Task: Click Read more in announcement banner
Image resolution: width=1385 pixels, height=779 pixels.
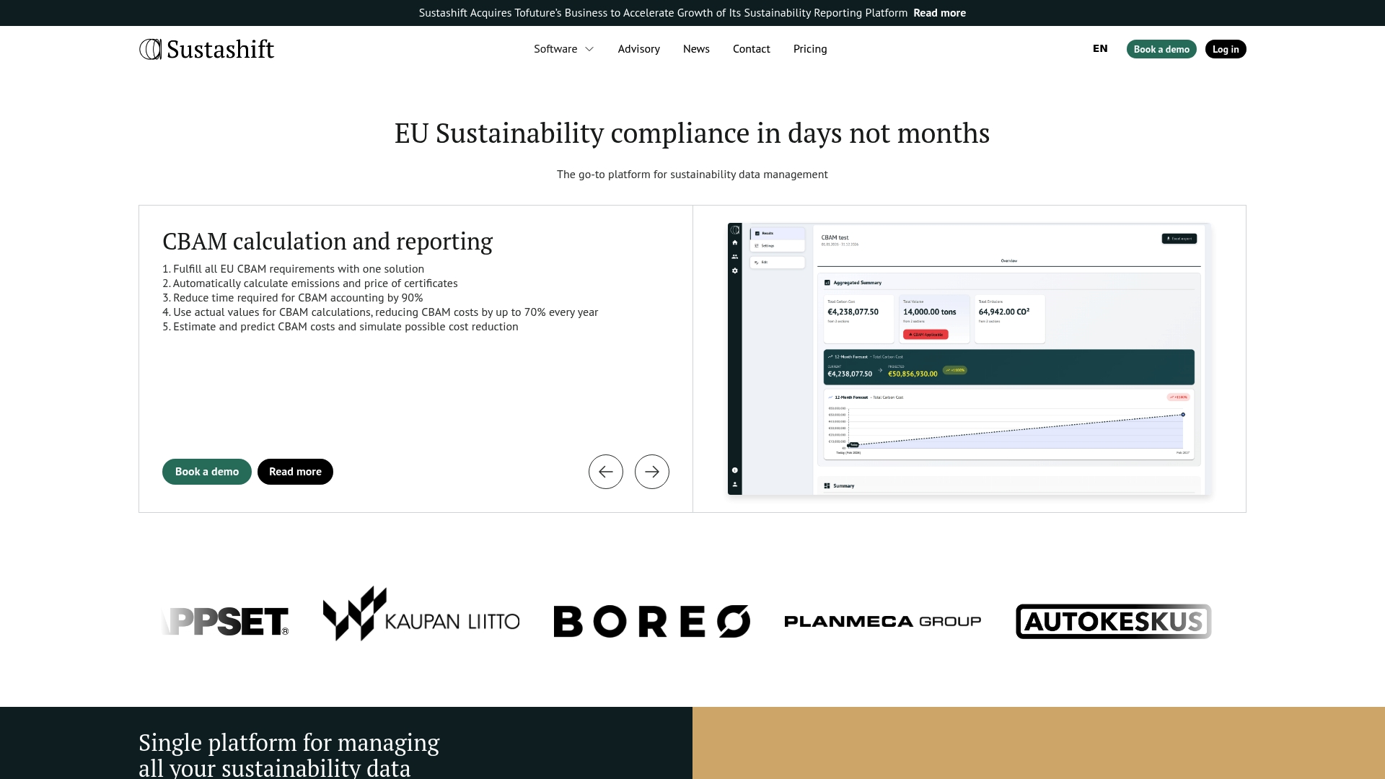Action: (x=939, y=13)
